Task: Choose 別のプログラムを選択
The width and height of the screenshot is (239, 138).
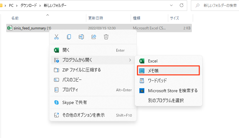Action: pyautogui.click(x=169, y=101)
